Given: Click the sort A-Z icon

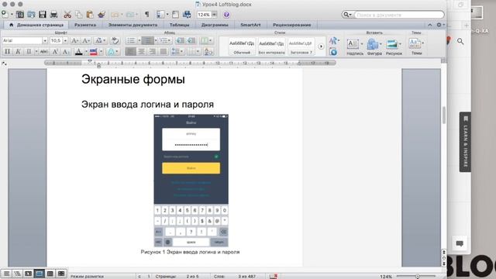Looking at the screenshot, I should point(208,52).
